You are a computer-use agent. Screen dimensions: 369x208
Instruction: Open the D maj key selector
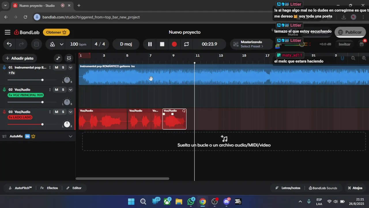pos(126,44)
